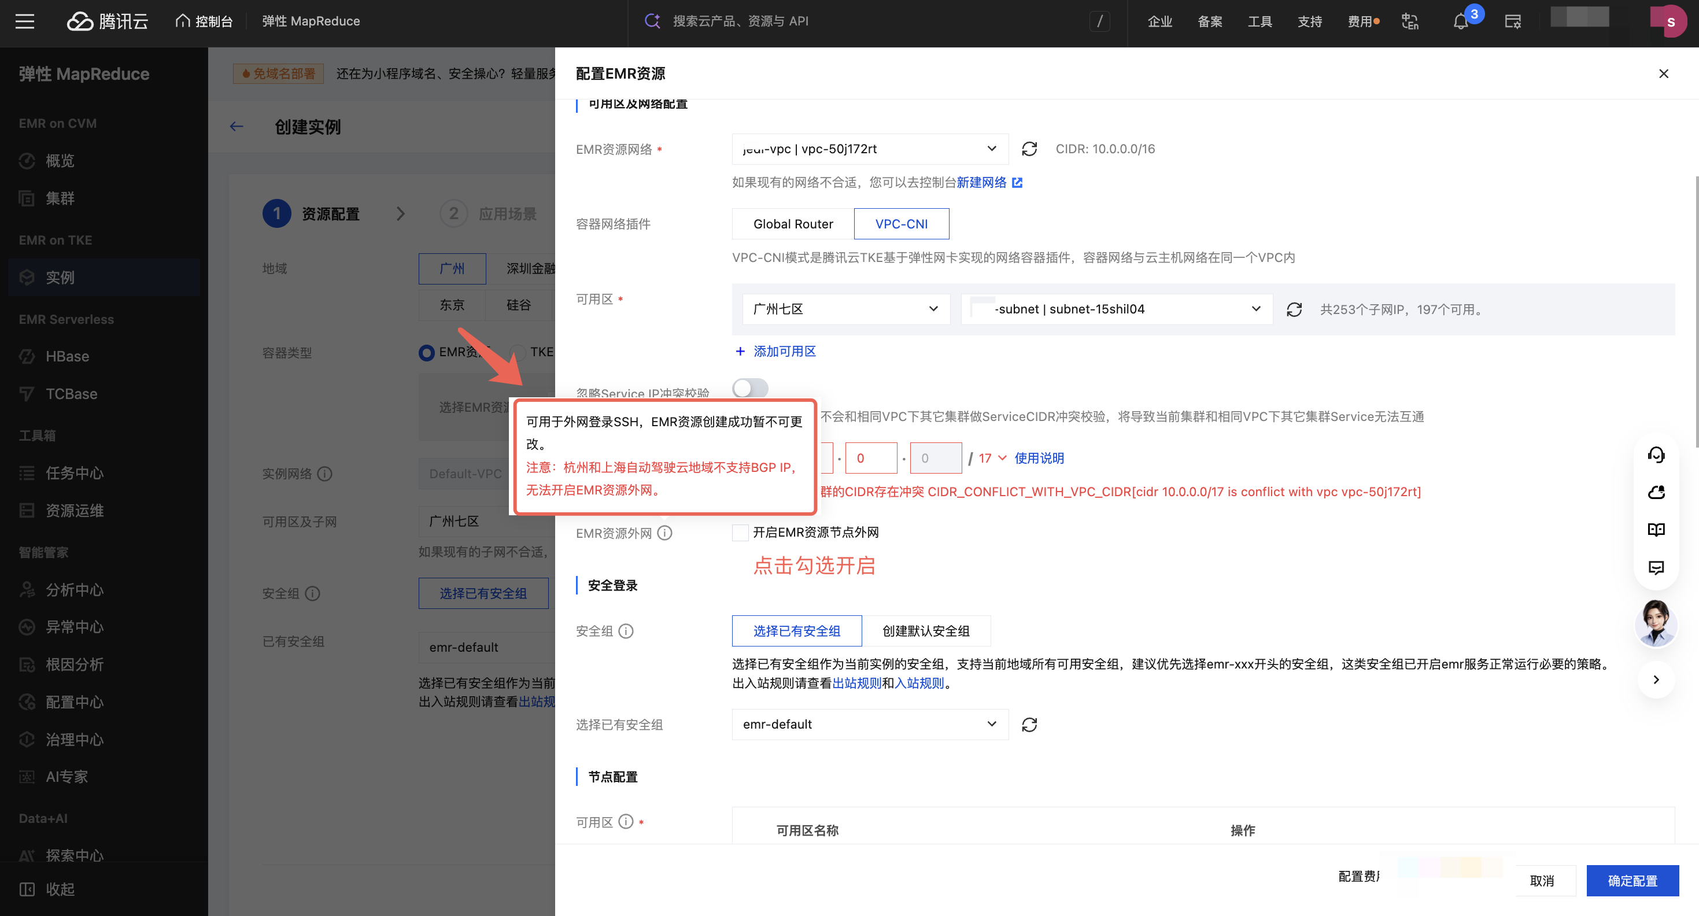Image resolution: width=1699 pixels, height=916 pixels.
Task: Open 分析中心 in the sidebar
Action: point(75,590)
